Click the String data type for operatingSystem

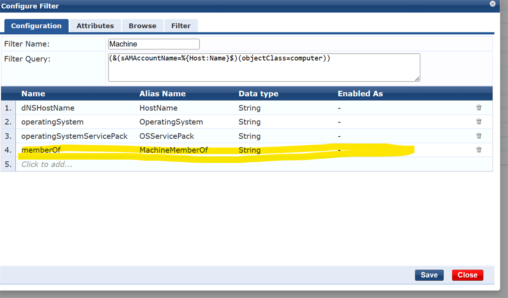pyautogui.click(x=249, y=122)
